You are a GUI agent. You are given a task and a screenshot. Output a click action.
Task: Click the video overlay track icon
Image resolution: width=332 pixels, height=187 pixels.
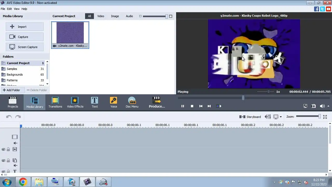[15, 161]
